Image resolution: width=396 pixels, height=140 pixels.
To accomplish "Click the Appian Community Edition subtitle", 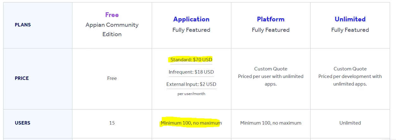I will tap(112, 29).
